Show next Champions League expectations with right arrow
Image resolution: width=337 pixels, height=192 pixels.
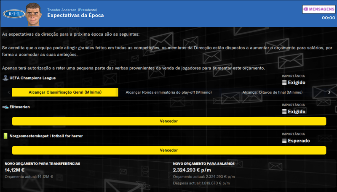coord(329,92)
